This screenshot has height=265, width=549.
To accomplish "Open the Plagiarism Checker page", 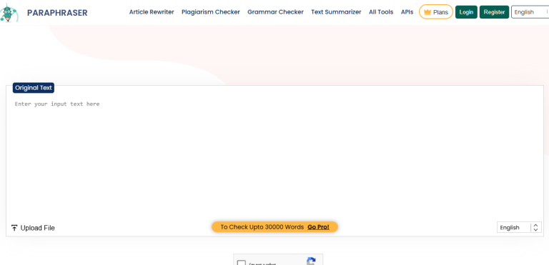I will click(211, 12).
